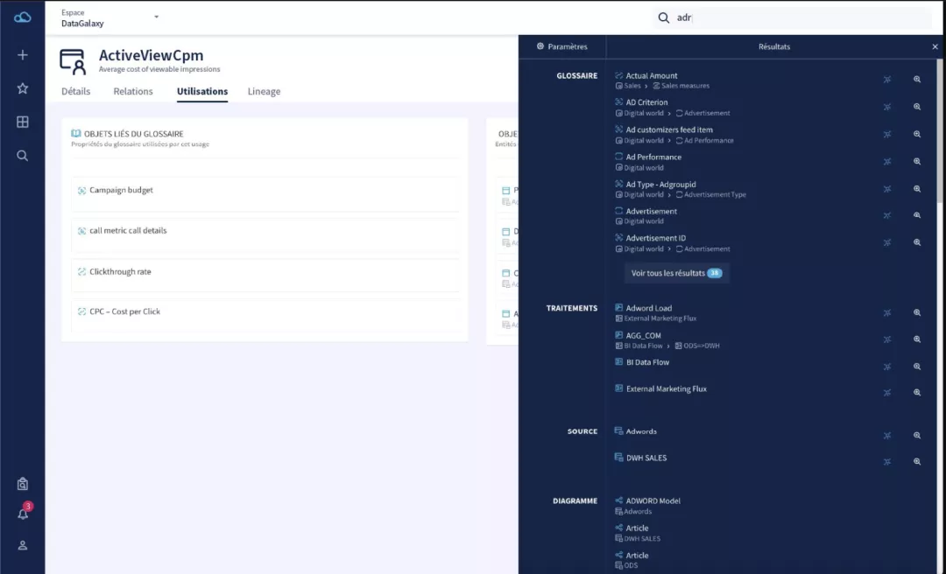
Task: Open notifications bell with badge 3
Action: click(24, 513)
